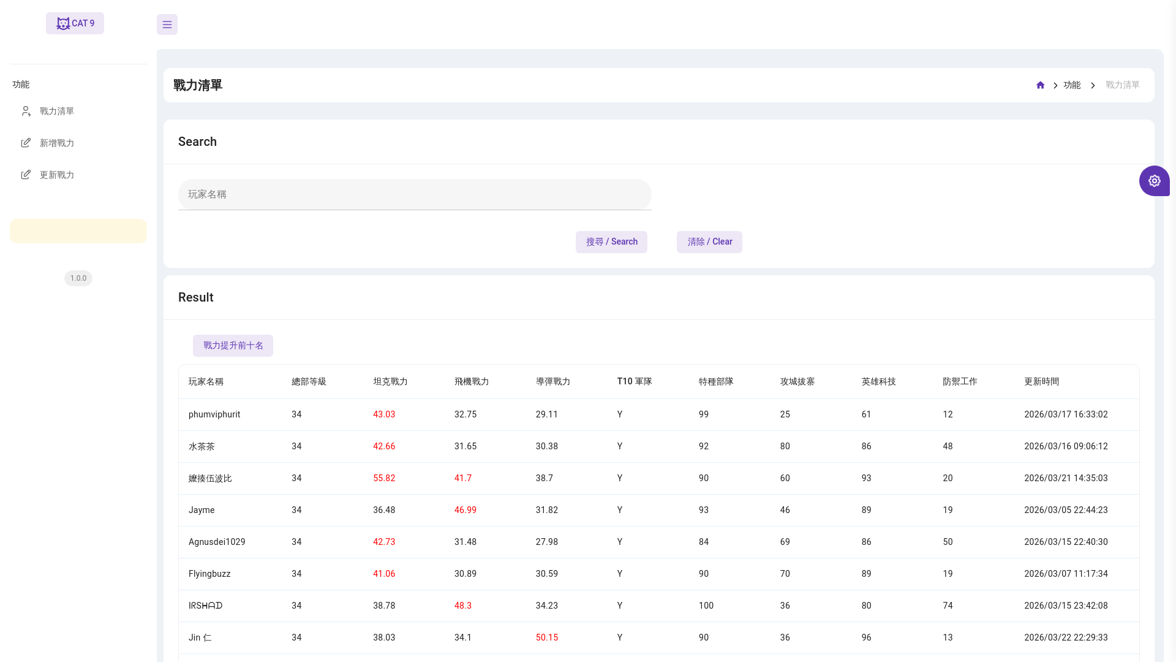Click tank power value 41.06
The width and height of the screenshot is (1176, 662).
click(384, 574)
